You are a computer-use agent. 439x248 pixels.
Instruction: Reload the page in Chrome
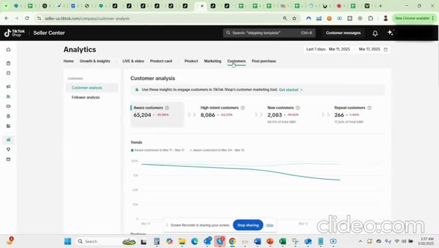pos(27,18)
